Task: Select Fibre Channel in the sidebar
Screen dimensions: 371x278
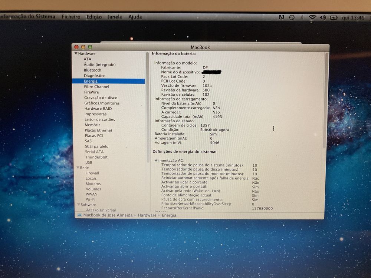Action: pos(96,87)
